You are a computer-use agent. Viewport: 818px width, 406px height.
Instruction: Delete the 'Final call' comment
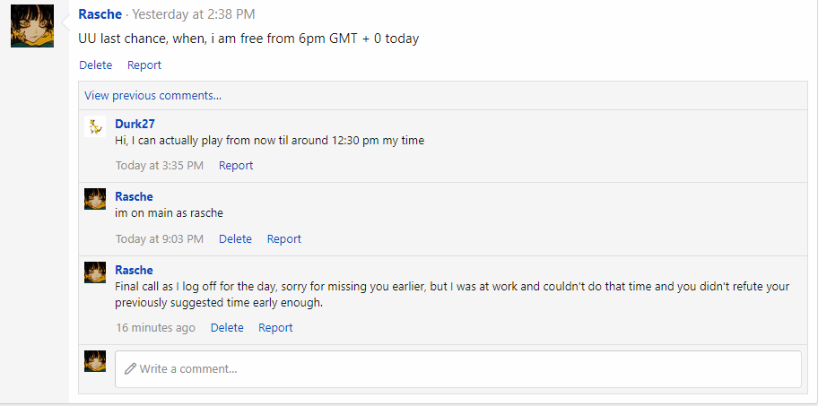(227, 327)
